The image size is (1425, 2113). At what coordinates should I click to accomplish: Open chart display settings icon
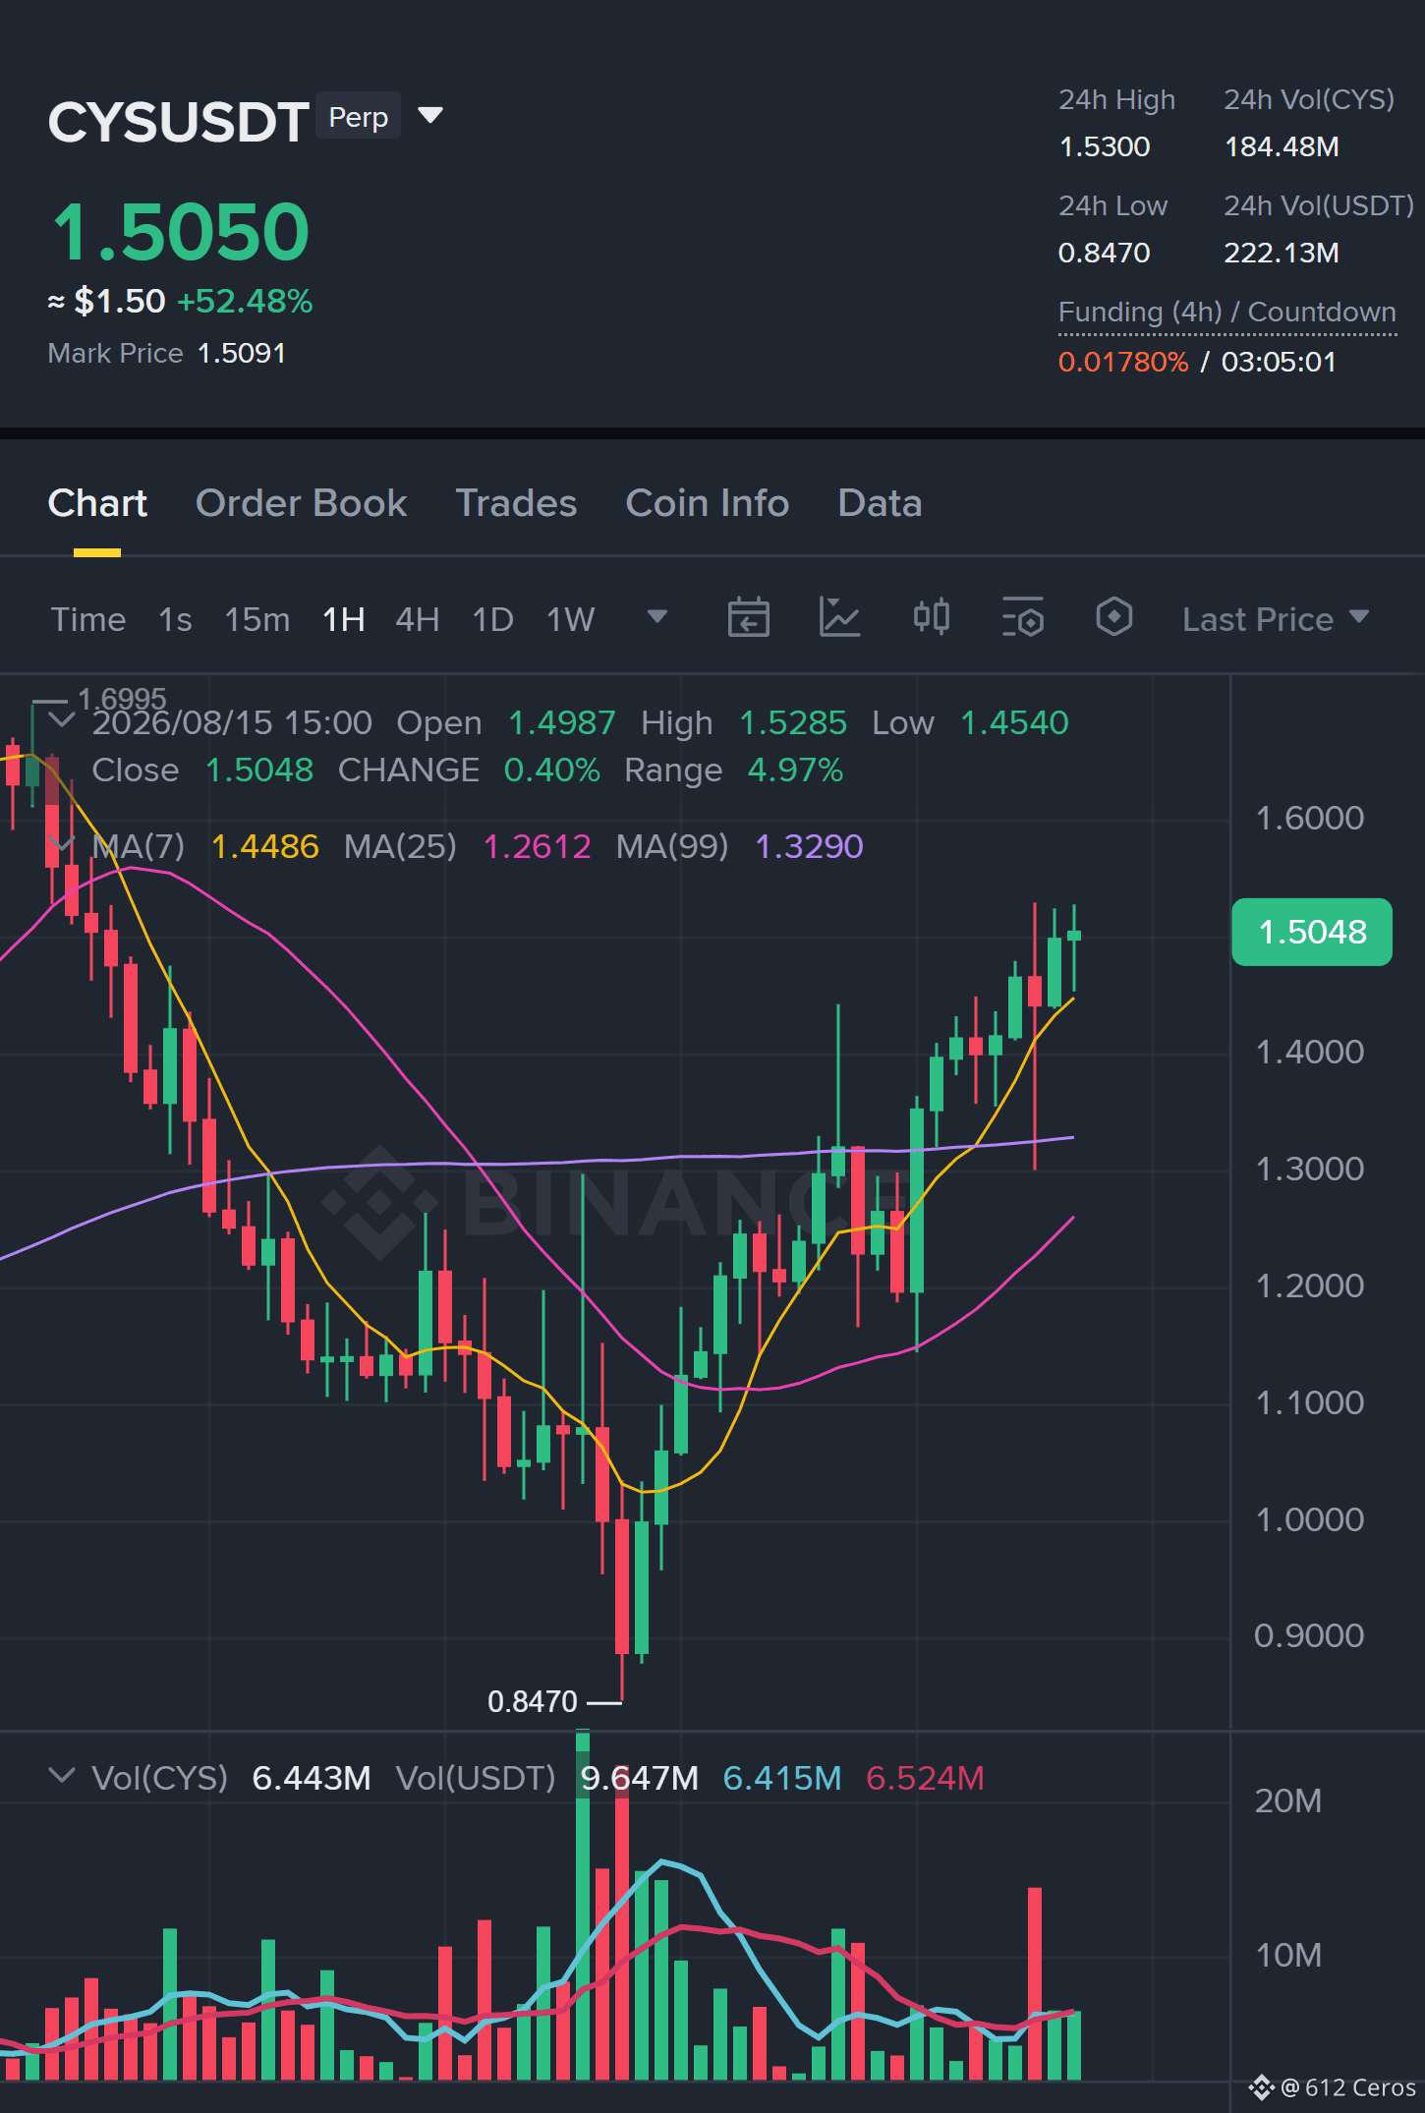point(1022,618)
